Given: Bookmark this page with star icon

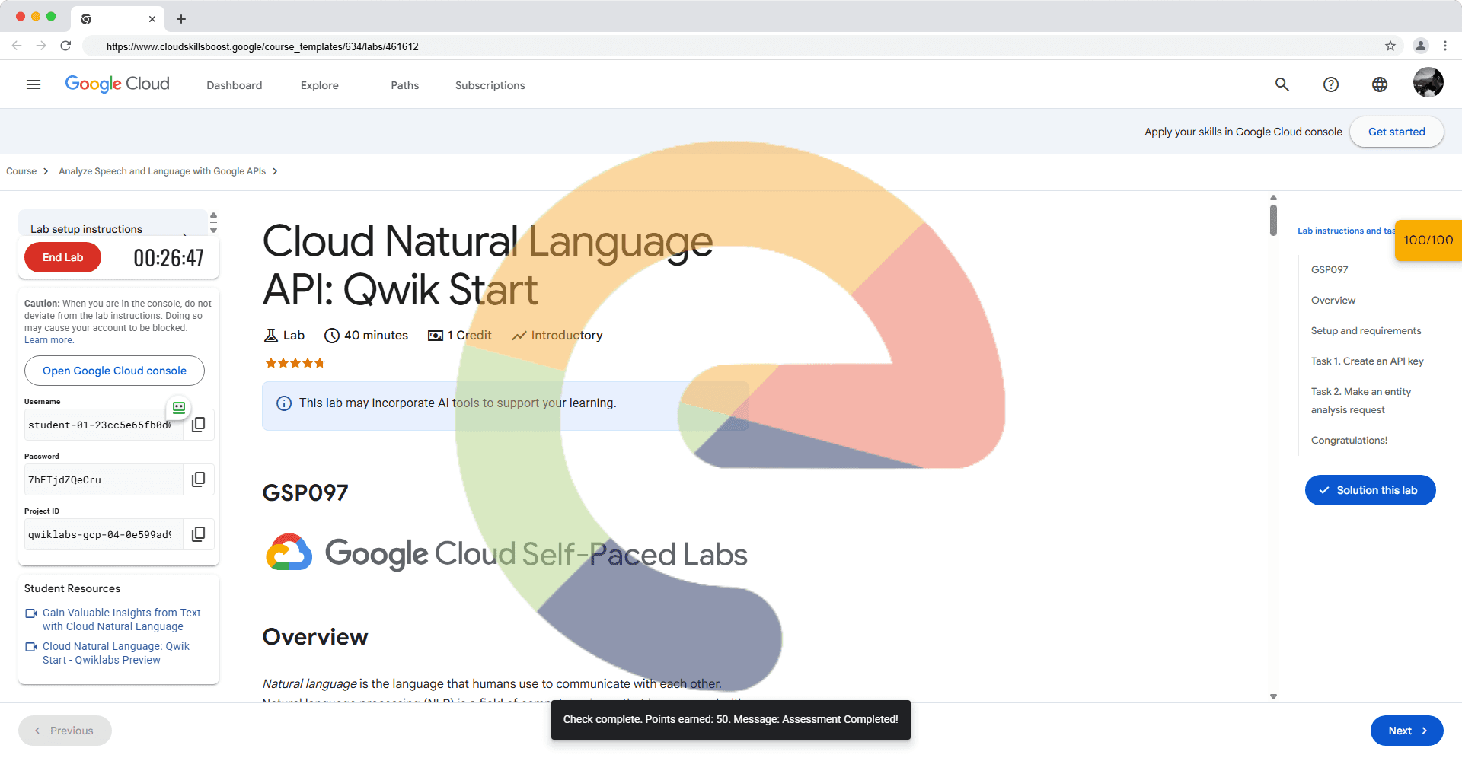Looking at the screenshot, I should pos(1390,46).
